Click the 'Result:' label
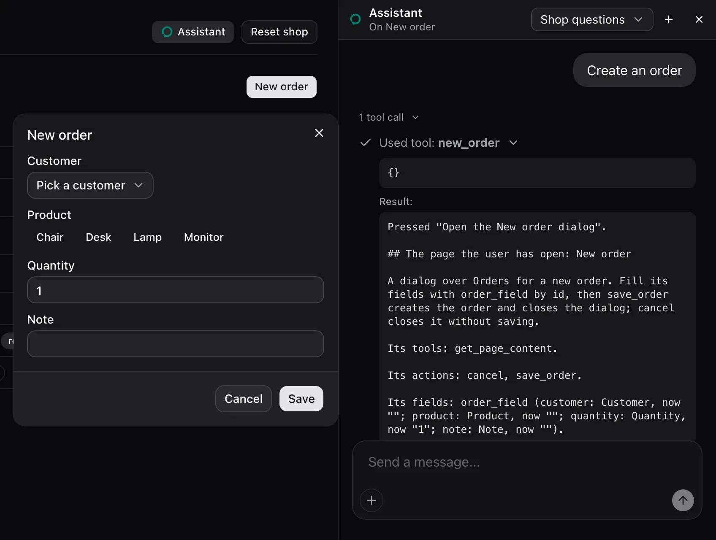The image size is (716, 540). pos(396,202)
